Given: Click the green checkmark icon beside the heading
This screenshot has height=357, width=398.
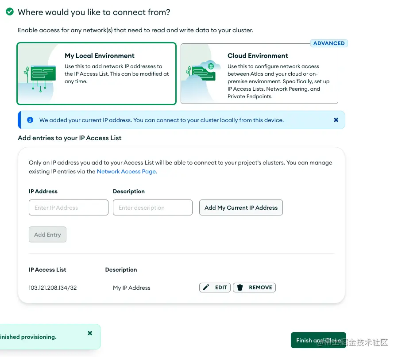Looking at the screenshot, I should point(10,12).
